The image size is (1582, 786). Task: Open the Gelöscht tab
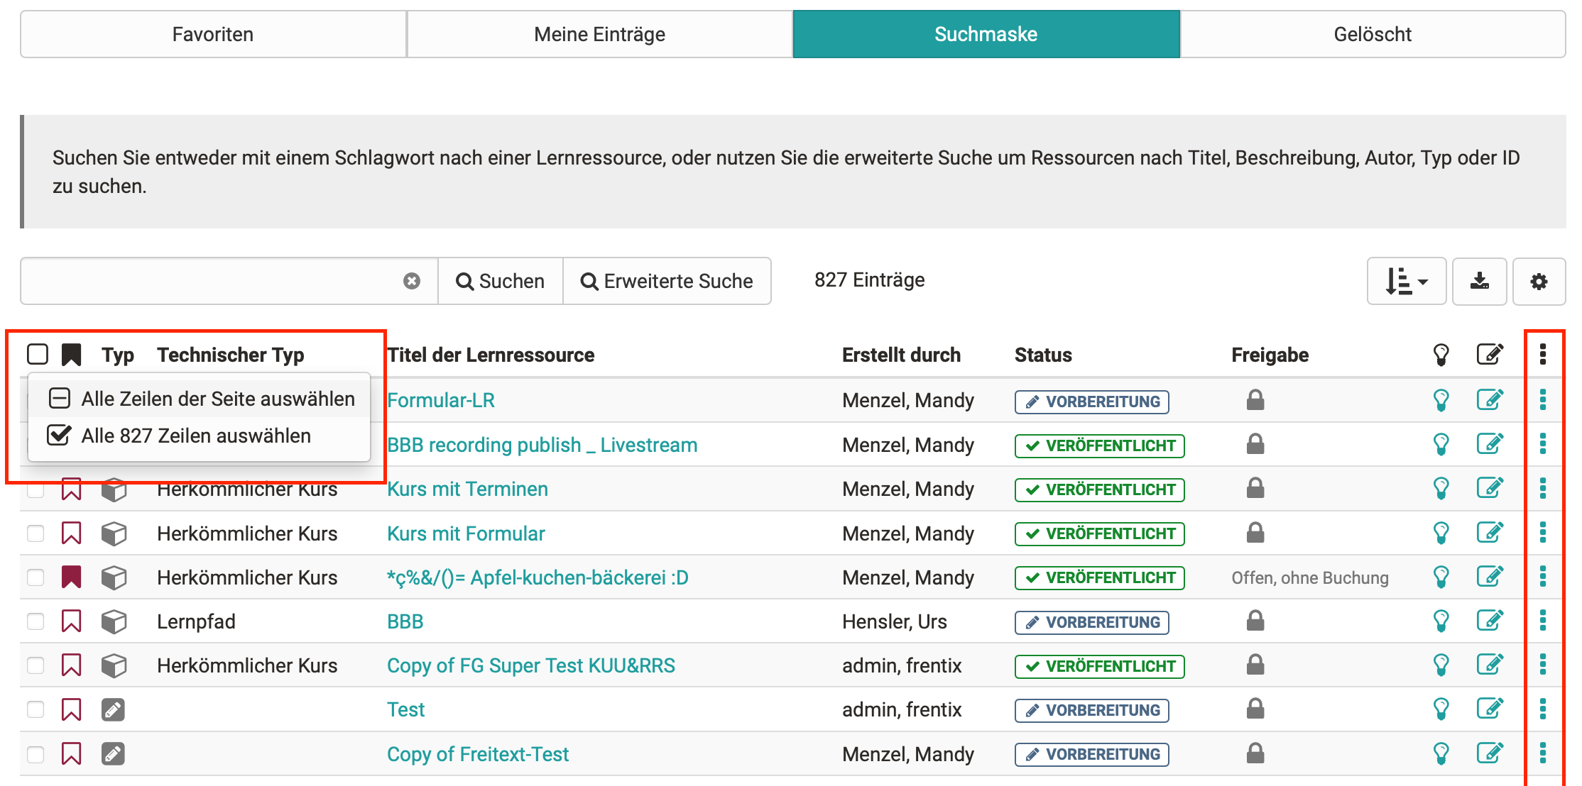tap(1372, 34)
